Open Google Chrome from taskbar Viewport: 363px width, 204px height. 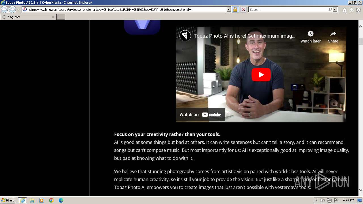coord(51,200)
